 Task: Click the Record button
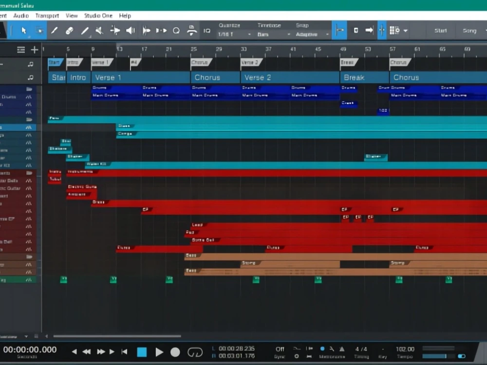click(175, 352)
